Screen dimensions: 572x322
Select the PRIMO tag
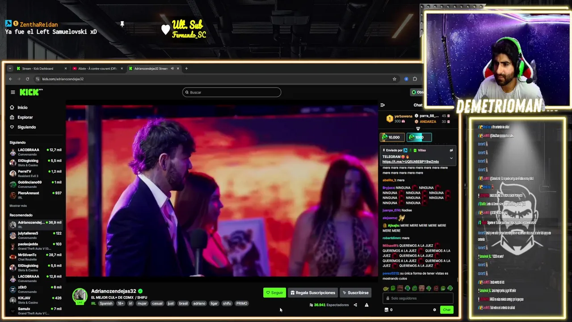click(x=242, y=304)
